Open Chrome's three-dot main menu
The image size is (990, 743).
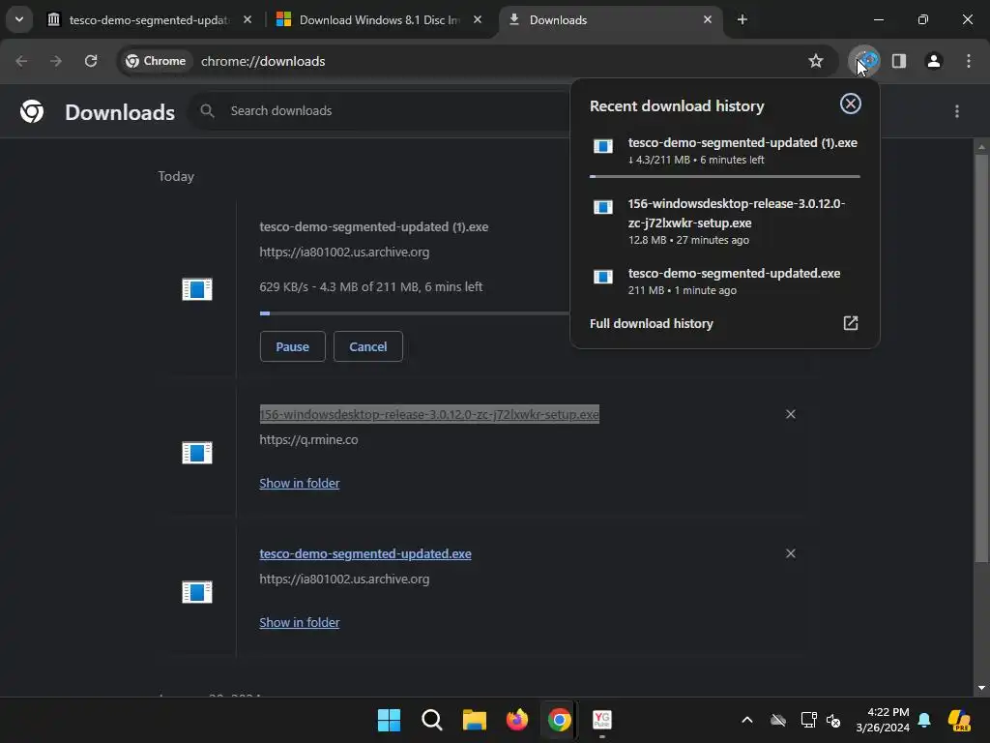[x=969, y=61]
